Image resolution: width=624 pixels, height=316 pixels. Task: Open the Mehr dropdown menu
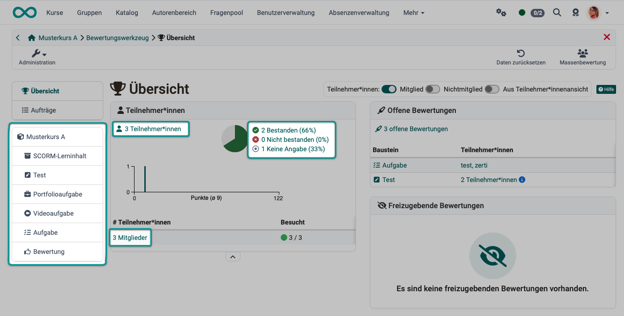pos(413,13)
